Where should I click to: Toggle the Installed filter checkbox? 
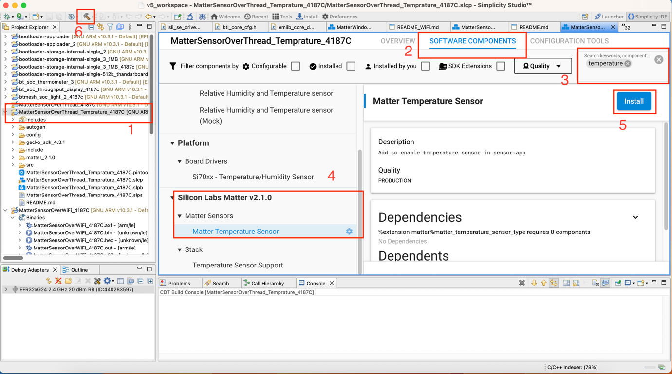point(351,66)
